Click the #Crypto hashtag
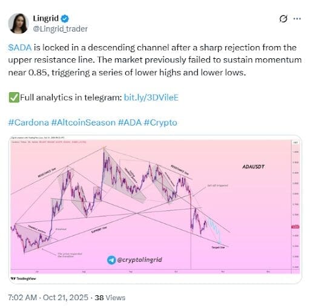Image resolution: width=310 pixels, height=308 pixels. 160,122
